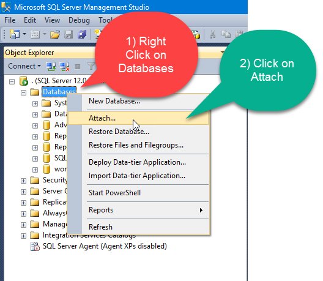Open the File menu
This screenshot has width=323, height=281.
tap(10, 20)
